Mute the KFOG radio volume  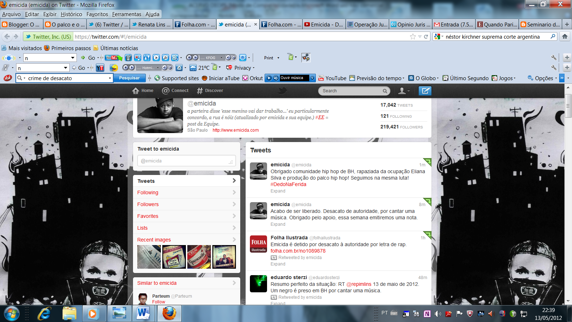[x=228, y=58]
